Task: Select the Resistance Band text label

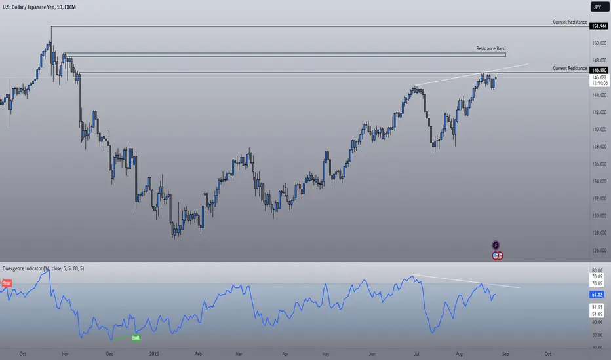Action: click(490, 48)
